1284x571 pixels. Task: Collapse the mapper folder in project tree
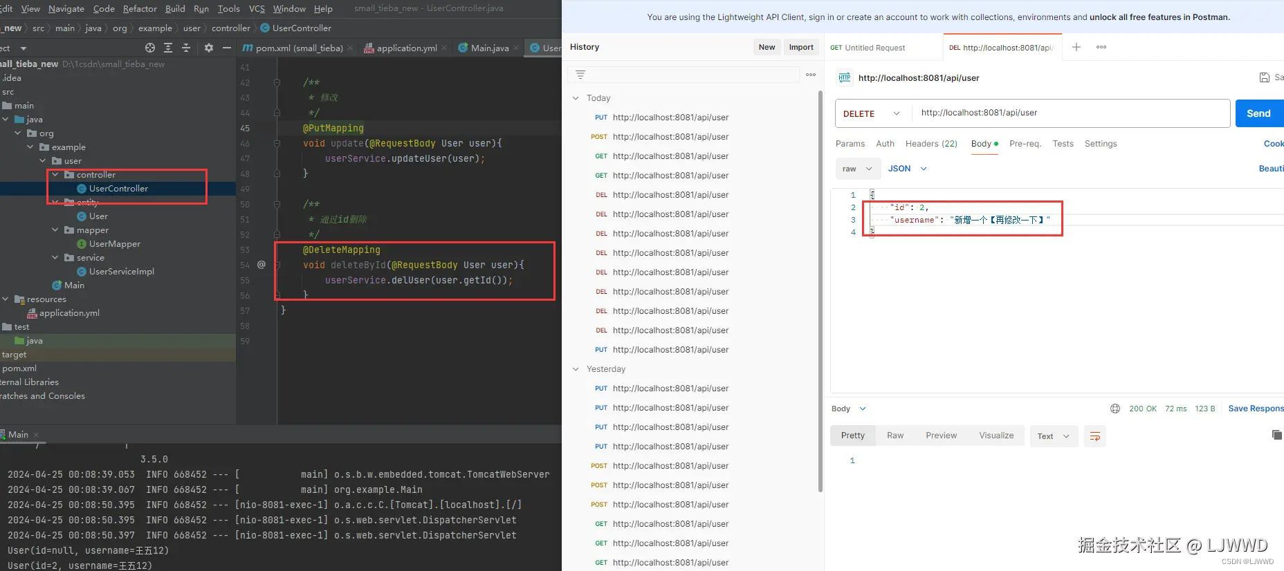pos(55,230)
